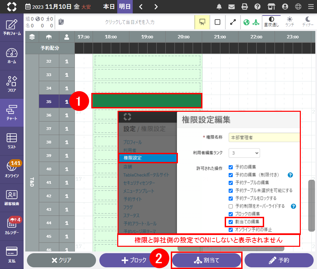
Task: Open the リスト view
Action: coord(12,141)
